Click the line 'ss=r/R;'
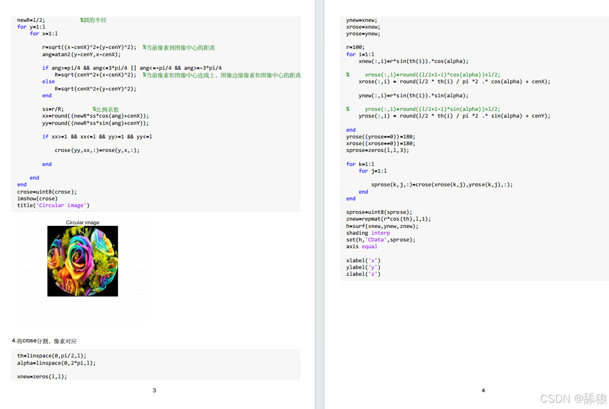 53,109
